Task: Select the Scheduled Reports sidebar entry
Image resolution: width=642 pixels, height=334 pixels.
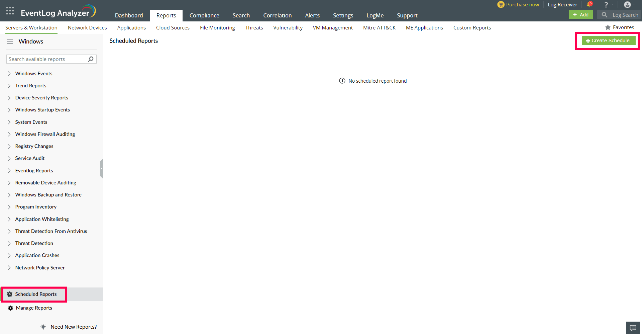Action: click(51, 294)
